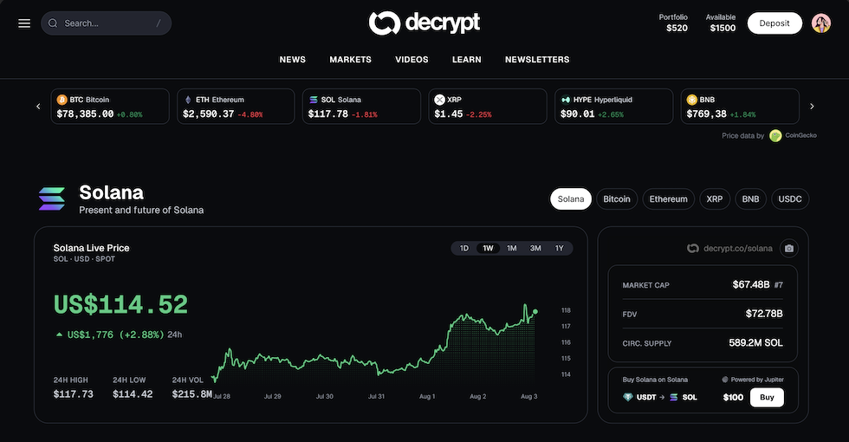This screenshot has height=442, width=849.
Task: Select the XRP coin pill
Action: click(x=715, y=198)
